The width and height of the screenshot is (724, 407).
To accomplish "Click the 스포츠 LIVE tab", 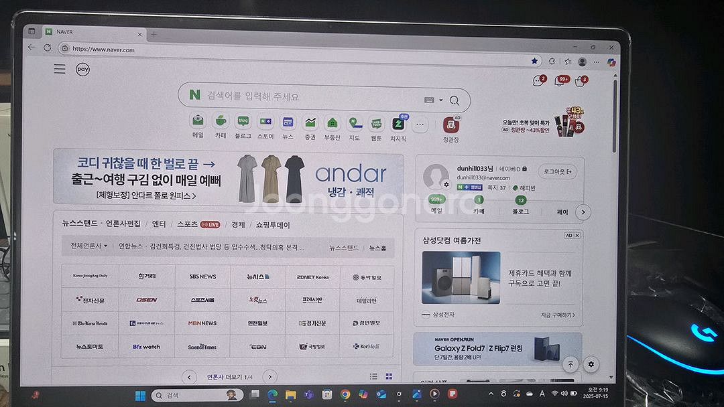I will click(x=198, y=224).
